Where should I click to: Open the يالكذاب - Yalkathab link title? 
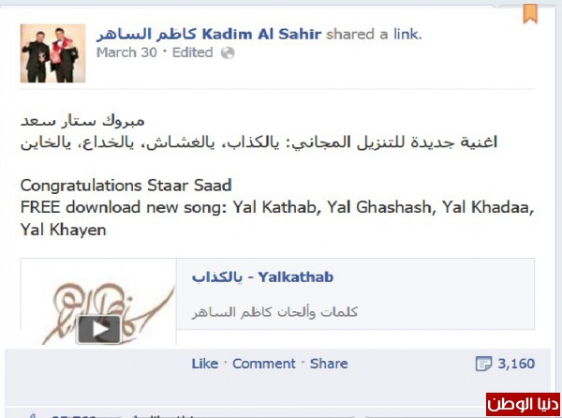point(262,277)
